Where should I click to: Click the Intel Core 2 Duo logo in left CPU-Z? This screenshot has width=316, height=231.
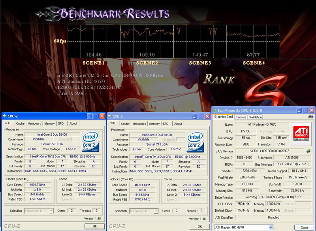tap(90, 142)
